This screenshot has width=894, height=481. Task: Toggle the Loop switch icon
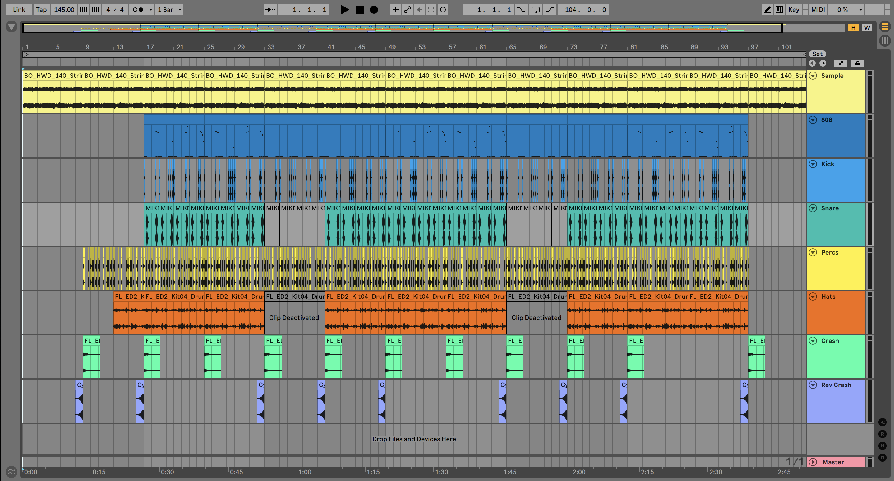tap(535, 10)
